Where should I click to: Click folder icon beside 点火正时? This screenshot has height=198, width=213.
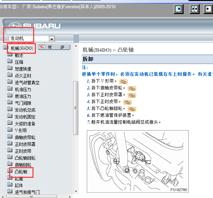coord(10,75)
